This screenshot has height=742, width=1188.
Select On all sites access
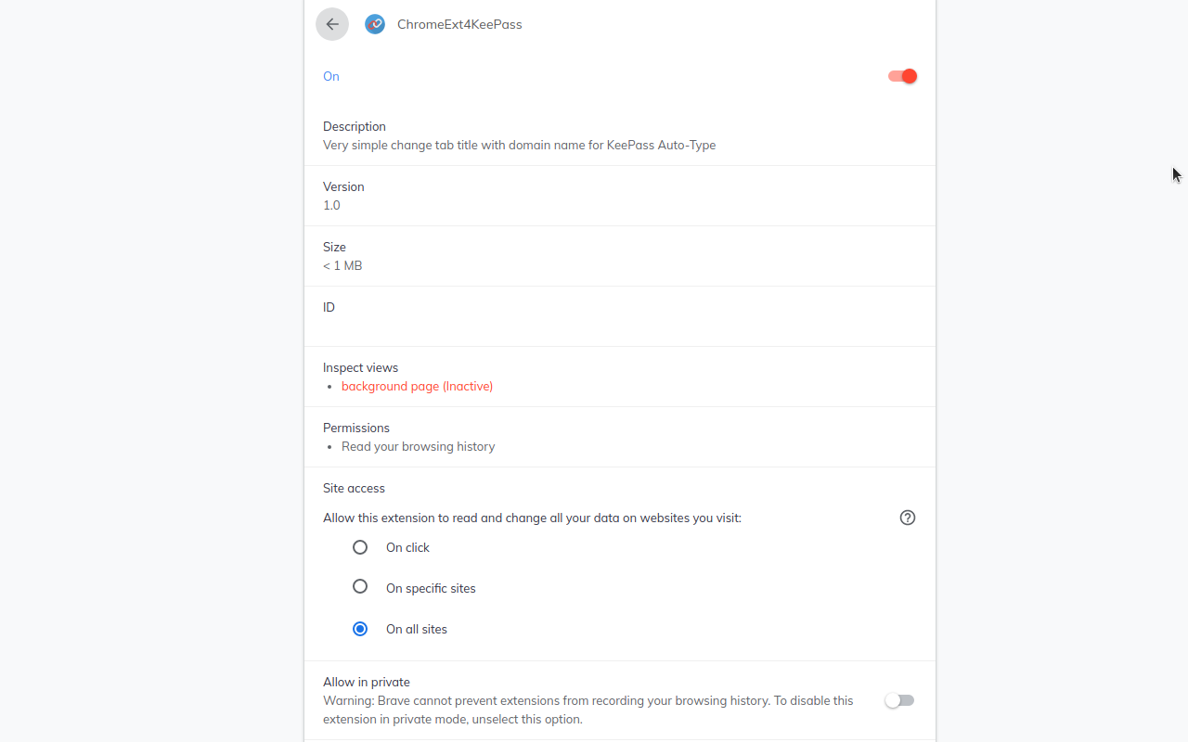[360, 629]
